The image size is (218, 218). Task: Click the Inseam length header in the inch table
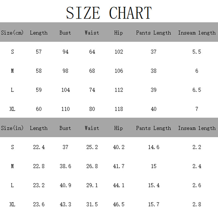pos(197,128)
